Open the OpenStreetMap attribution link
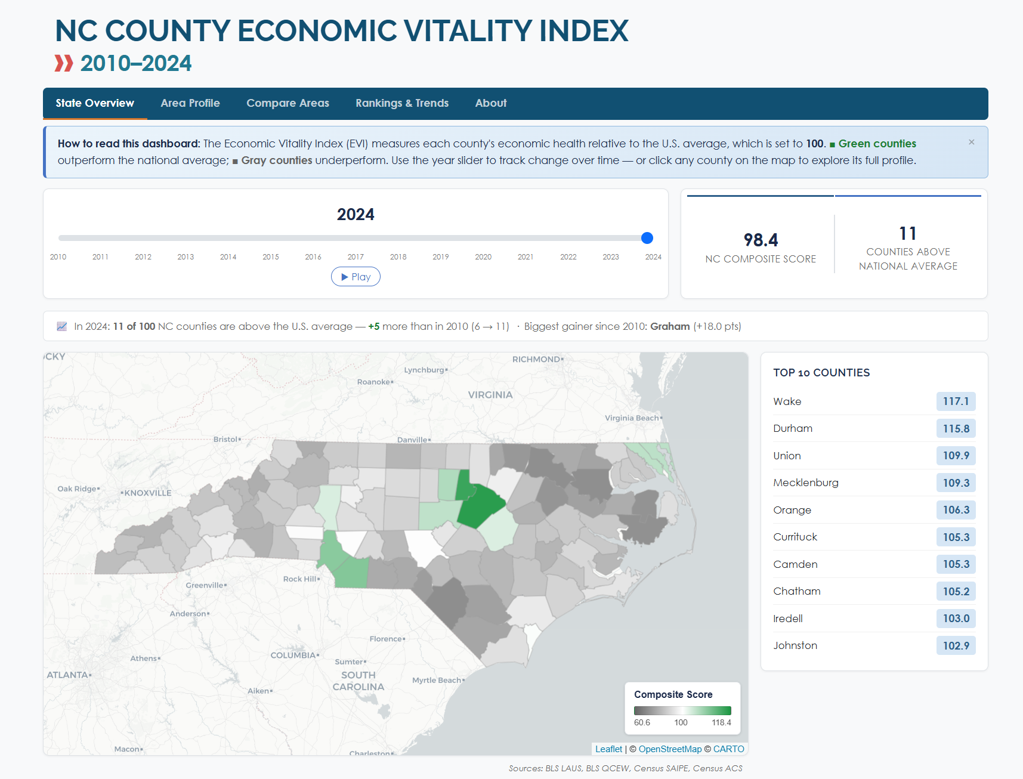Screen dimensions: 1023x779 (x=670, y=749)
